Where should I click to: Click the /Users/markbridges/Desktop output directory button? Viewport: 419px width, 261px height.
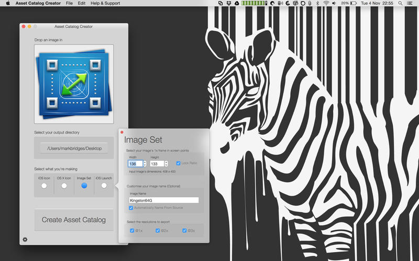pos(74,148)
